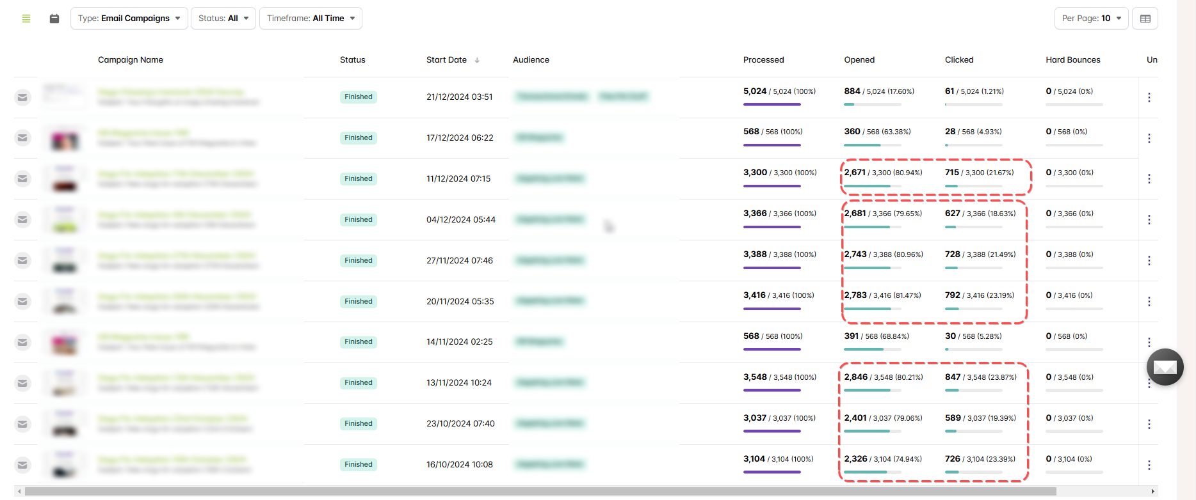This screenshot has height=500, width=1196.
Task: Click the Processed column header
Action: (764, 60)
